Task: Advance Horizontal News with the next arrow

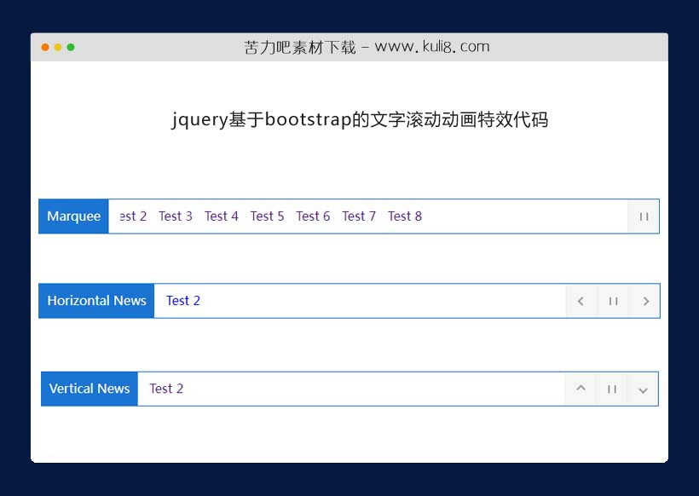Action: pyautogui.click(x=645, y=301)
